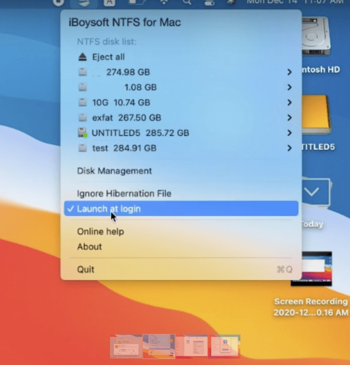350x365 pixels.
Task: Expand the test 284.91 GB submenu arrow
Action: (x=289, y=148)
